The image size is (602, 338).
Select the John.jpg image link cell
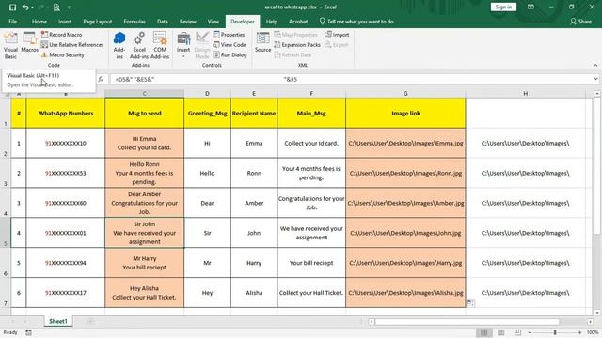405,233
